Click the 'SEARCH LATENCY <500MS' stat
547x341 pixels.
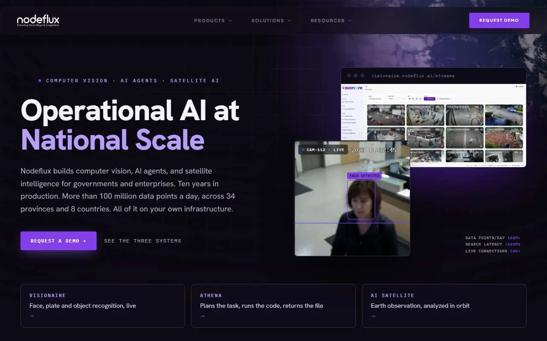tap(493, 244)
